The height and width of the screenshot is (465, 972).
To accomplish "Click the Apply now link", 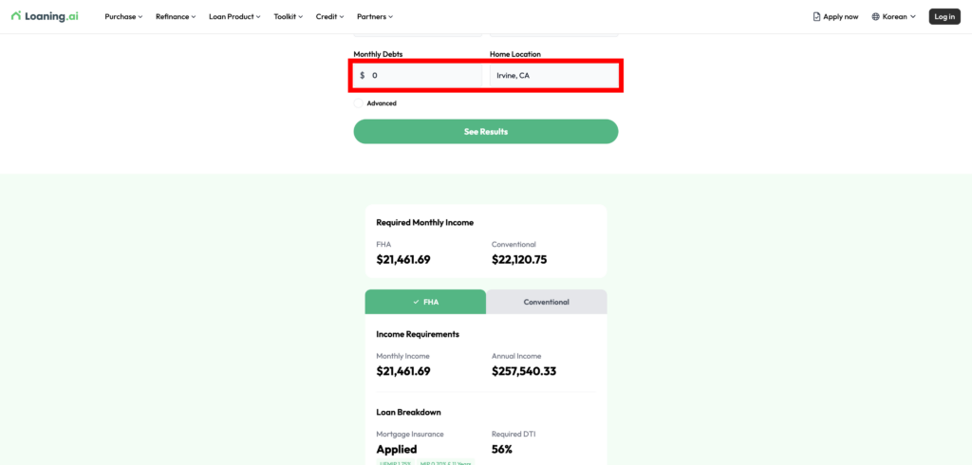I will pos(840,17).
